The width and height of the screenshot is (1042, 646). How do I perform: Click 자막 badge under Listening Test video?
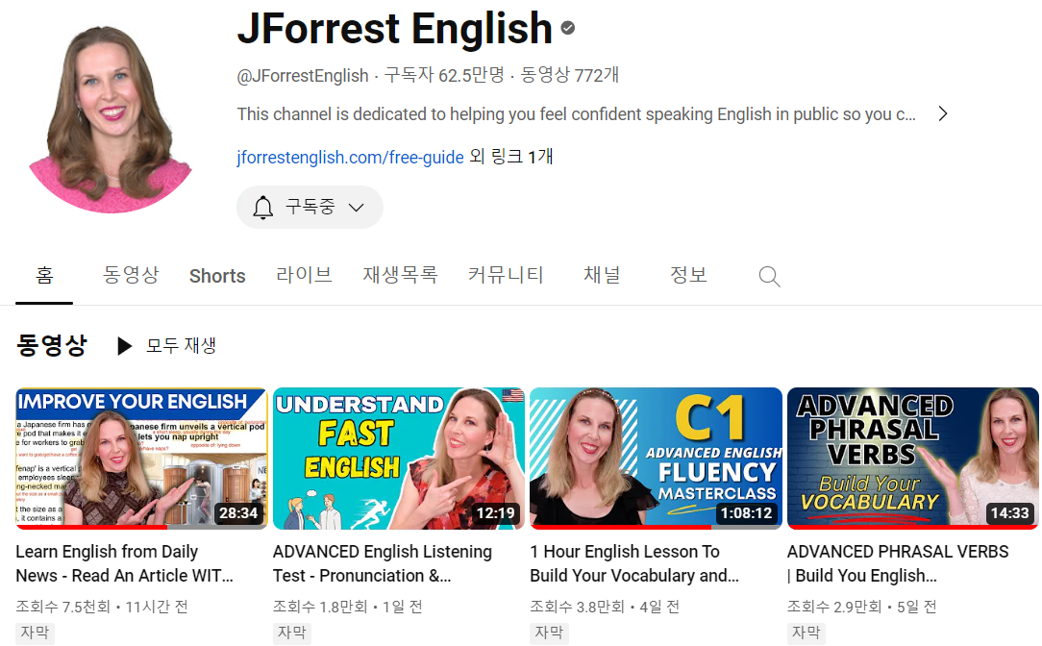292,633
